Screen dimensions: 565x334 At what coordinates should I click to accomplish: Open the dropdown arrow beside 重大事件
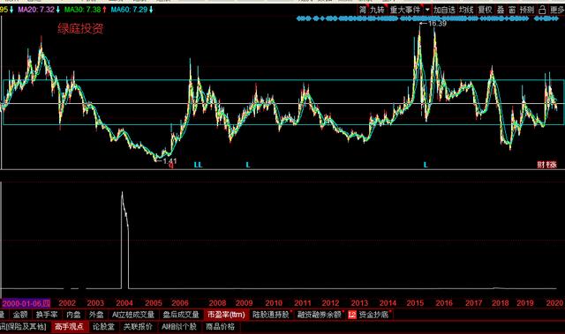pos(427,10)
